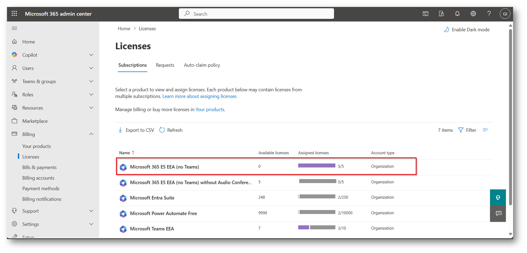The width and height of the screenshot is (527, 253).
Task: Open the feedback chat icon button
Action: (498, 213)
